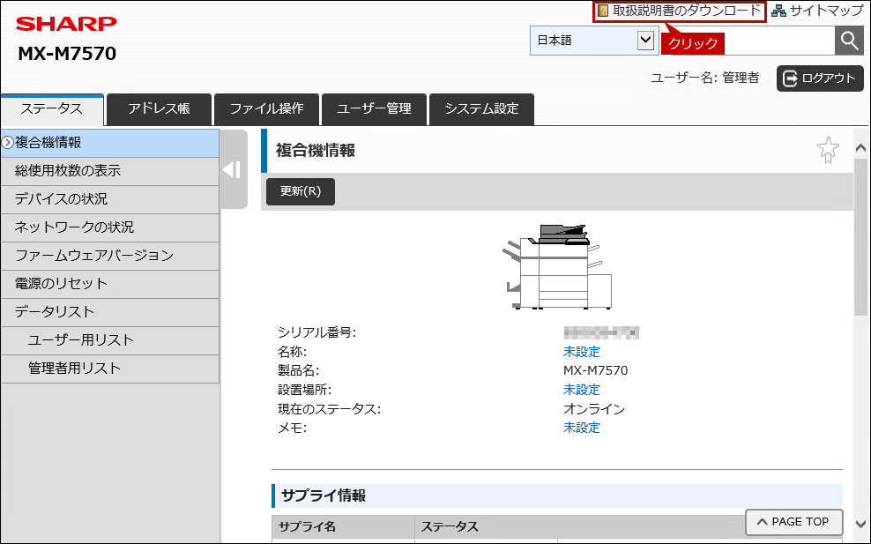Open 取扱説明書のダウンロード link
This screenshot has width=871, height=544.
tap(680, 11)
